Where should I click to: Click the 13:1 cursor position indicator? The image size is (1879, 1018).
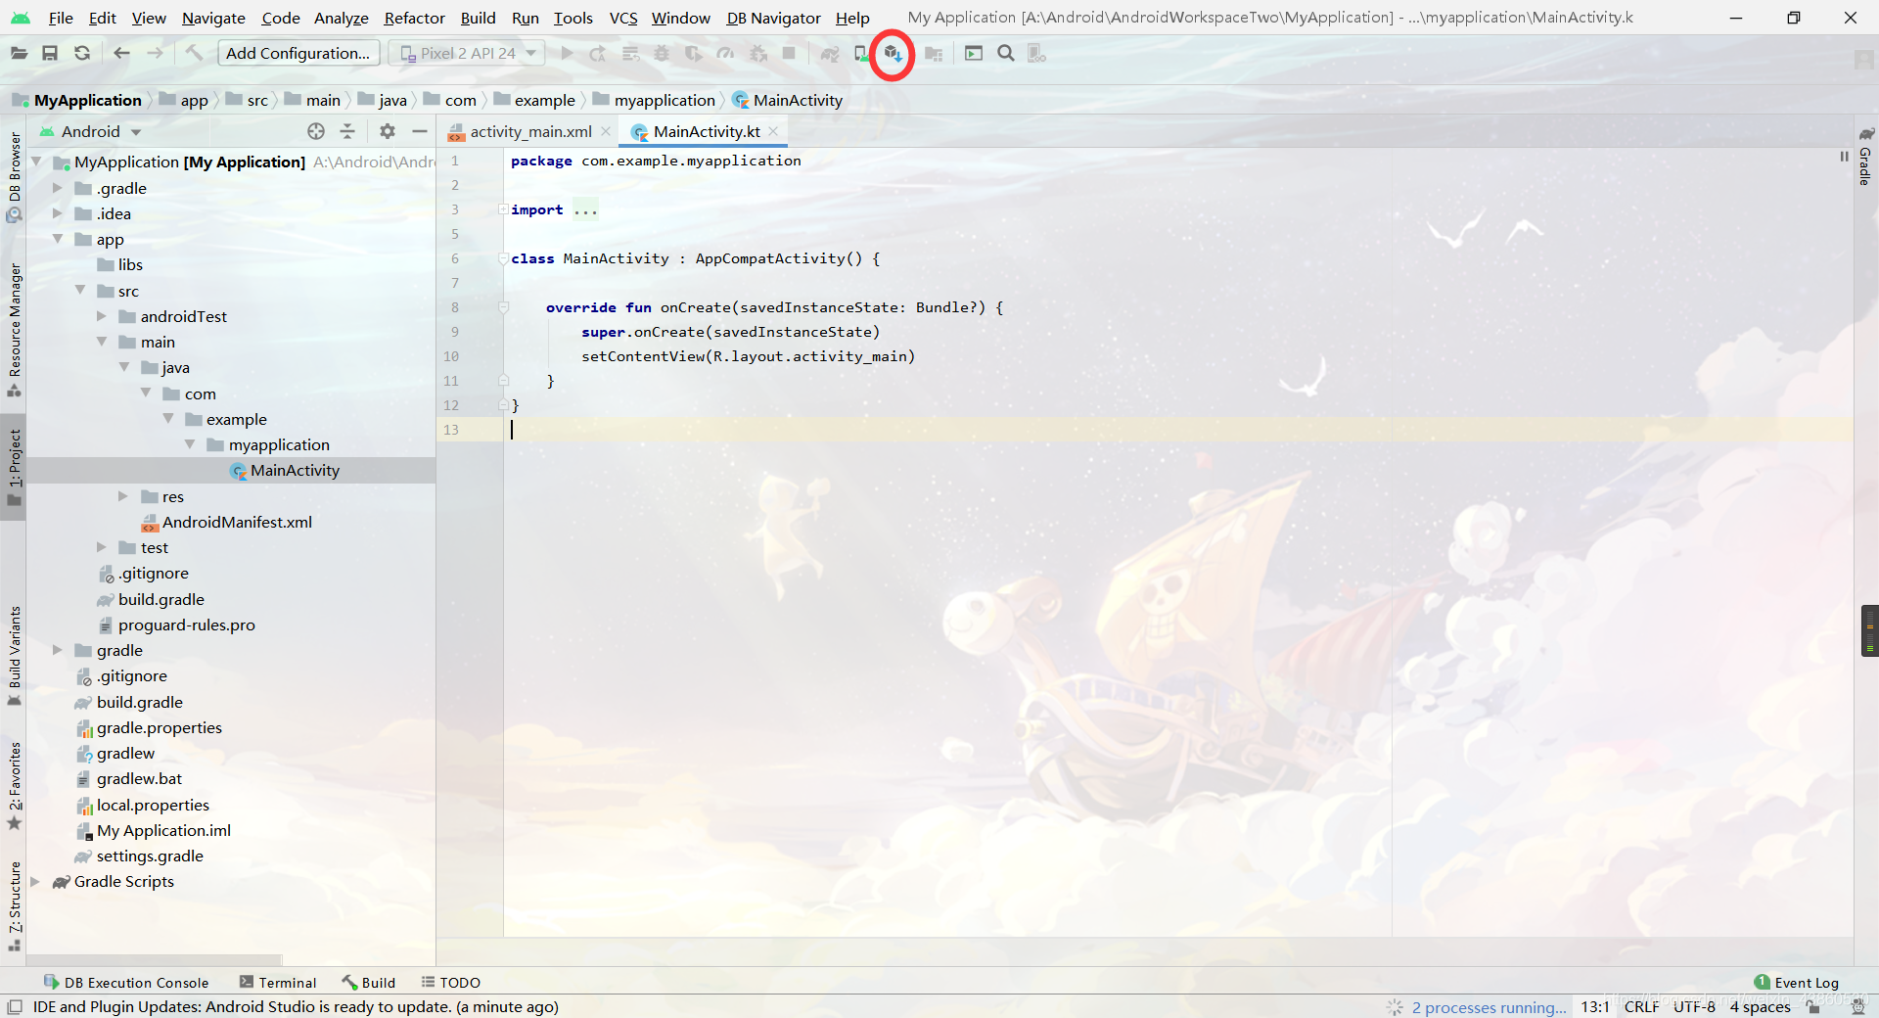1595,1006
